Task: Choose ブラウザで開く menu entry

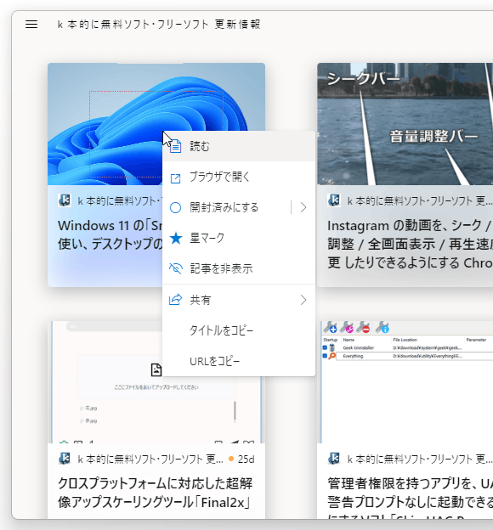Action: (239, 177)
